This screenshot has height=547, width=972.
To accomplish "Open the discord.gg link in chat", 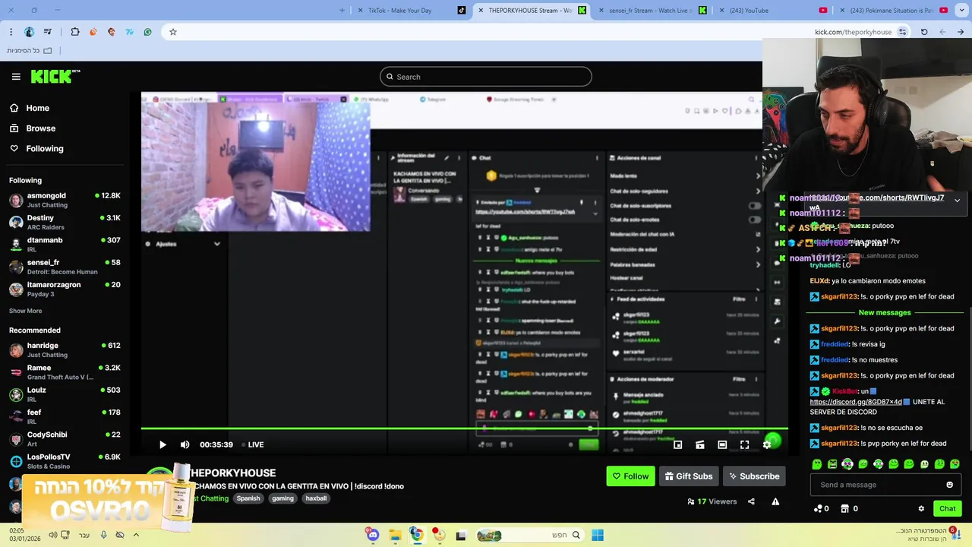I will tap(855, 402).
